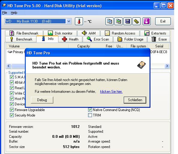Viewport: 178px width, 154px height.
Task: Open the Help menu
Action: (14, 13)
